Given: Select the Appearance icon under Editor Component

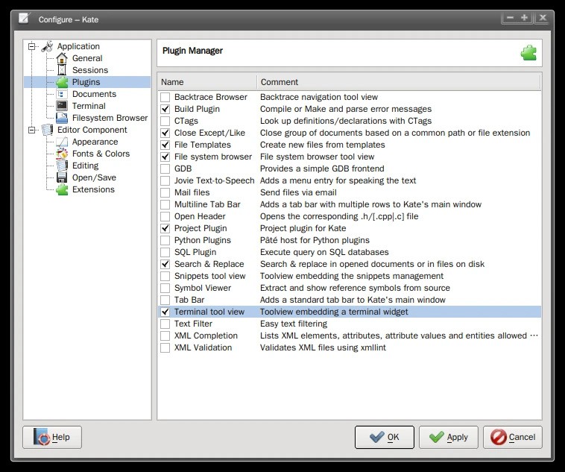Looking at the screenshot, I should 62,142.
